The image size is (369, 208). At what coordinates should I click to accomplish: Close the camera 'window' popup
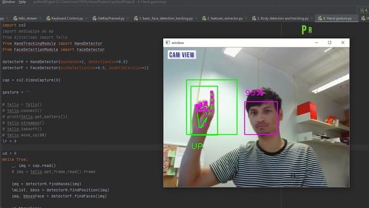click(342, 43)
